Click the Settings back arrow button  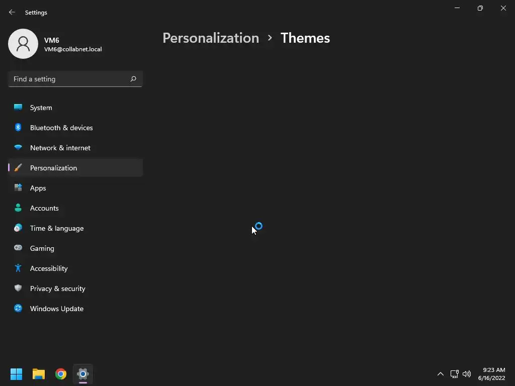12,12
